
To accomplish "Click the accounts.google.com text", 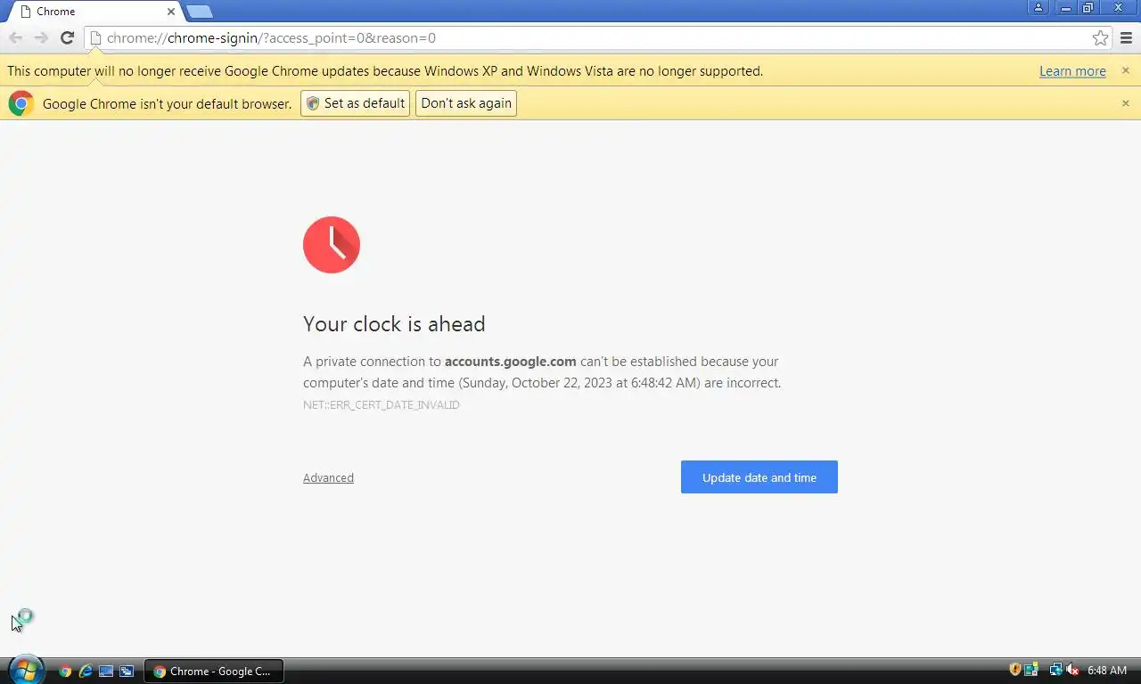I will pos(511,362).
